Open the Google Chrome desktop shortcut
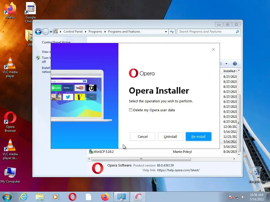Screen dimensions: 270x202 click(x=31, y=12)
